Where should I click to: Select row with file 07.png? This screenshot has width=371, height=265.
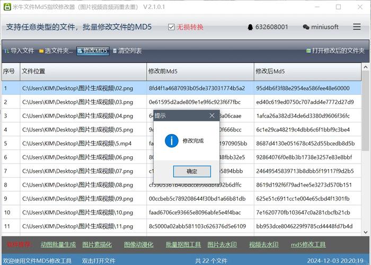[181, 171]
